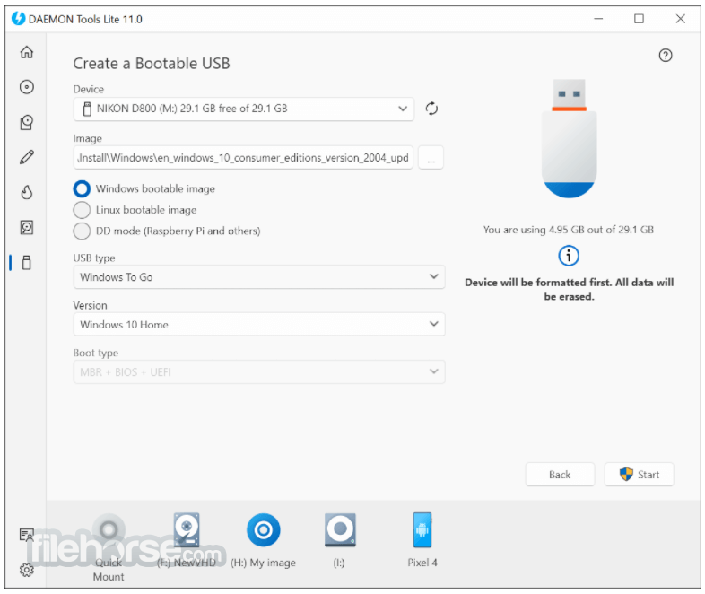
Task: Open the Images disc icon in sidebar
Action: 27,87
